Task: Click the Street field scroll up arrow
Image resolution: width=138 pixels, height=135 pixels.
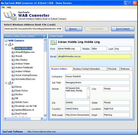Action: [88, 88]
